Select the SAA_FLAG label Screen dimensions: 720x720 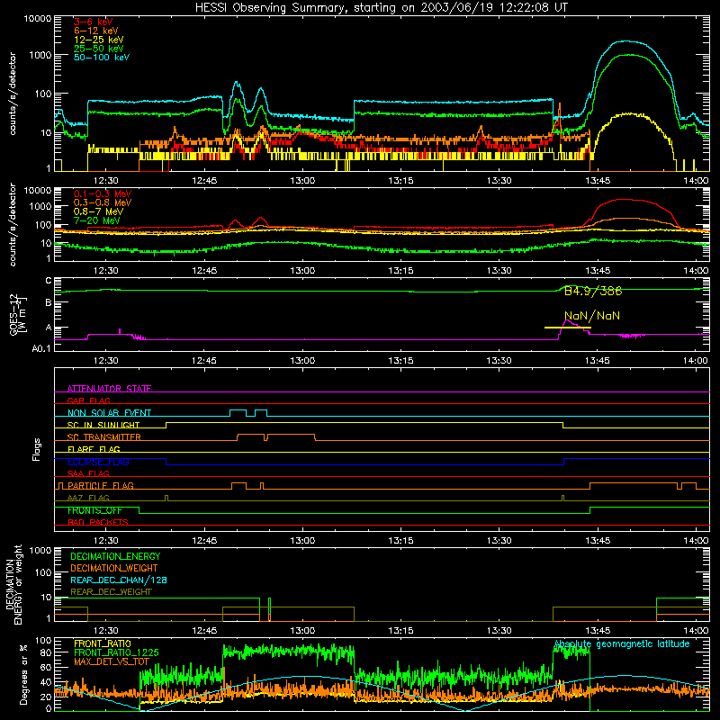click(x=88, y=473)
